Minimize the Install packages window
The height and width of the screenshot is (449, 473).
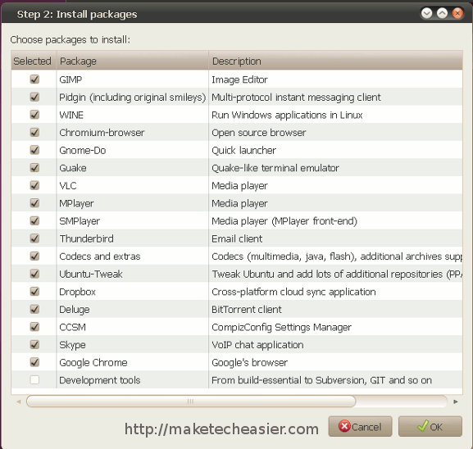[x=426, y=13]
